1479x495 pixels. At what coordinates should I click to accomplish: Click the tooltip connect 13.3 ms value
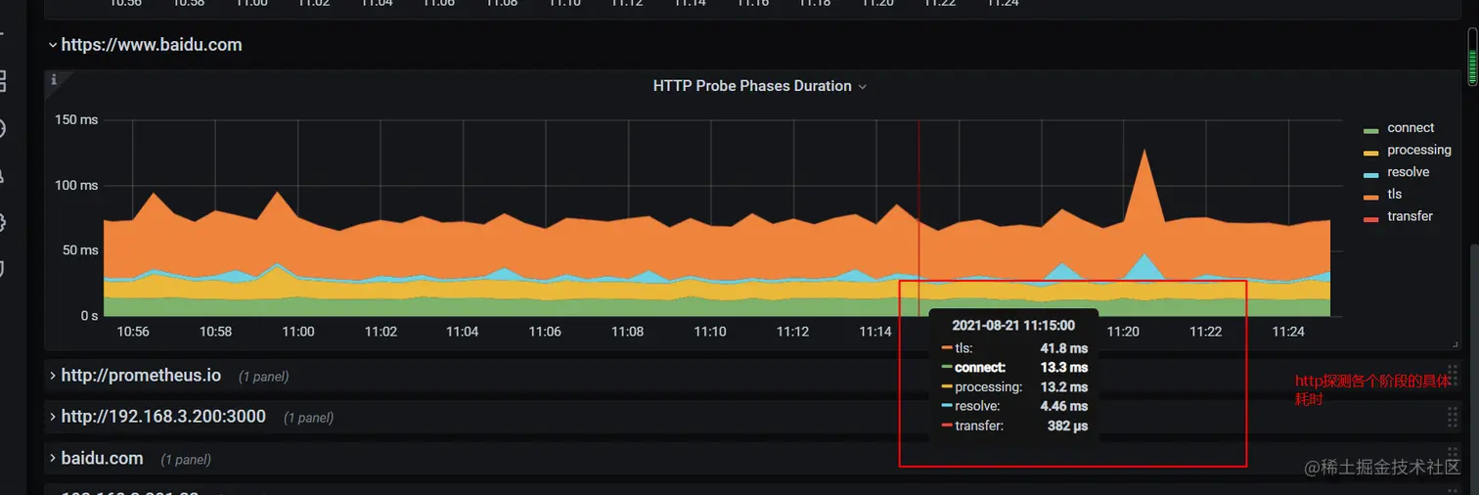coord(1064,368)
